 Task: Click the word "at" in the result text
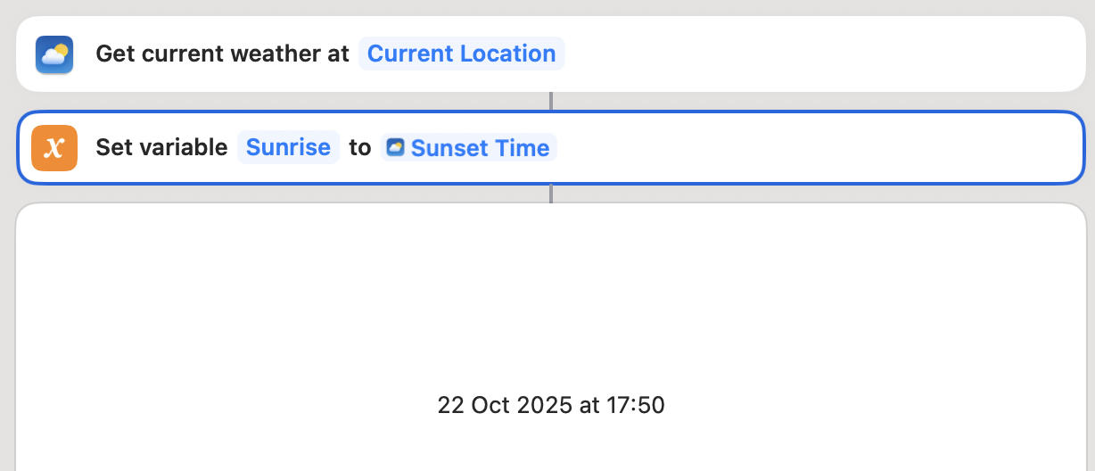click(589, 406)
